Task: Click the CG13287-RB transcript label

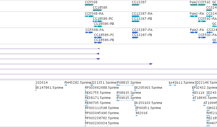Action: 142,19
